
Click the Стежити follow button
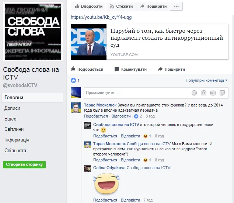pos(121,6)
